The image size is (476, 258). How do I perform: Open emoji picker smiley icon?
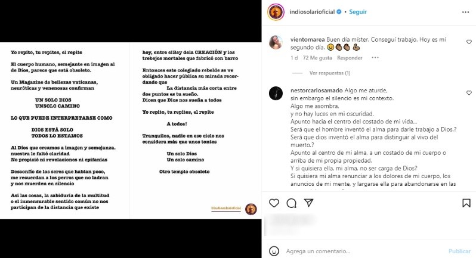(274, 251)
